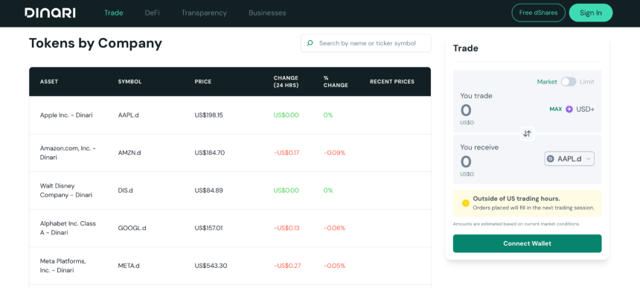640x288 pixels.
Task: Open the Dinari logo home link
Action: [50, 13]
